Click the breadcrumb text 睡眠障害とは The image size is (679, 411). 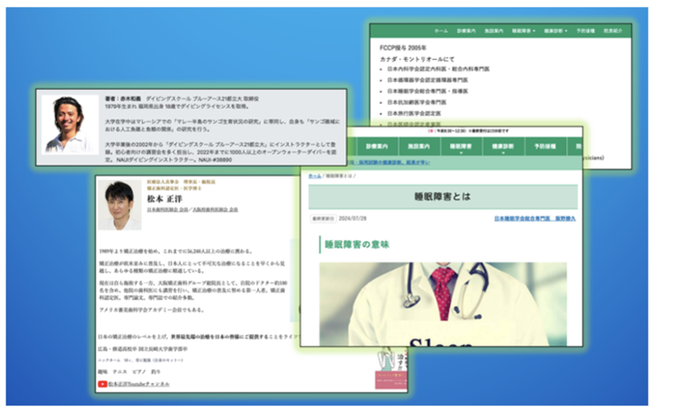(x=339, y=177)
